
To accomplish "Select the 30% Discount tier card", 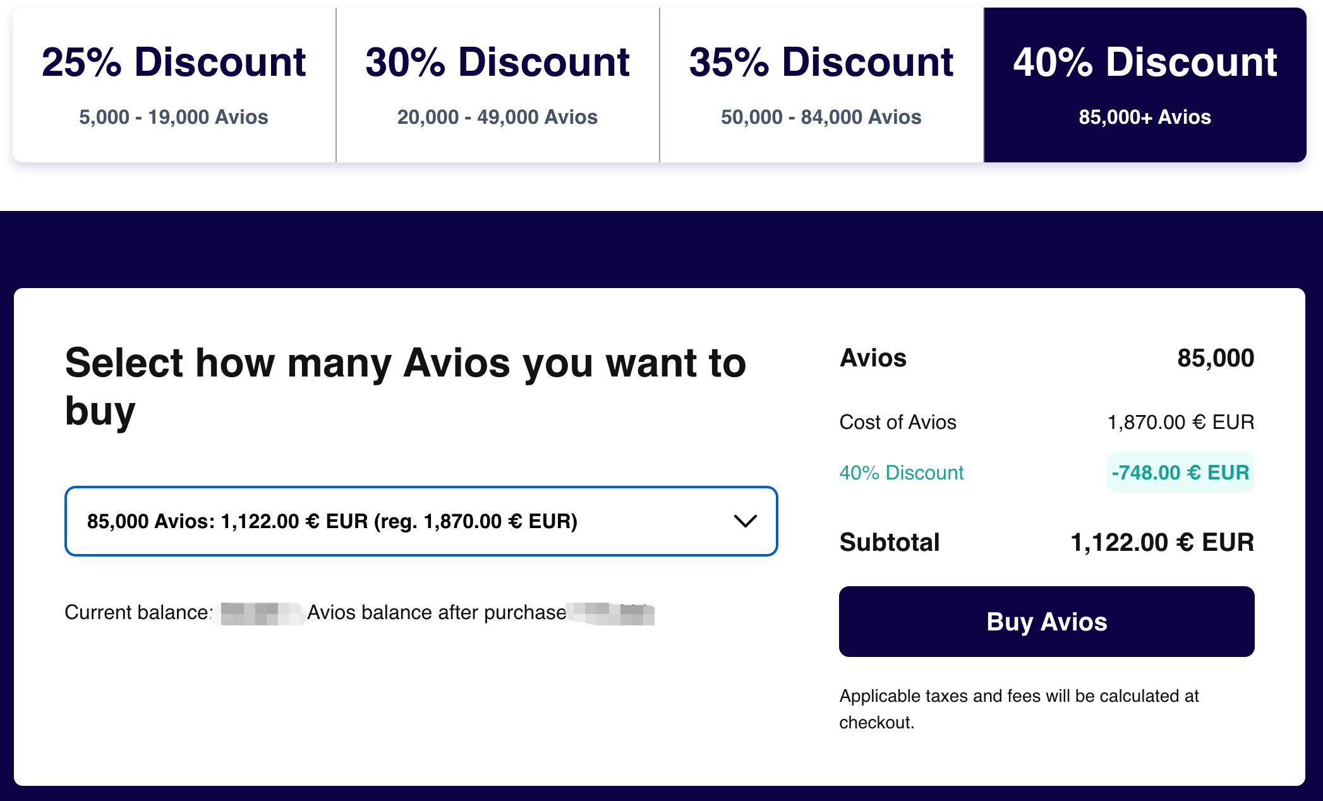I will click(x=497, y=85).
